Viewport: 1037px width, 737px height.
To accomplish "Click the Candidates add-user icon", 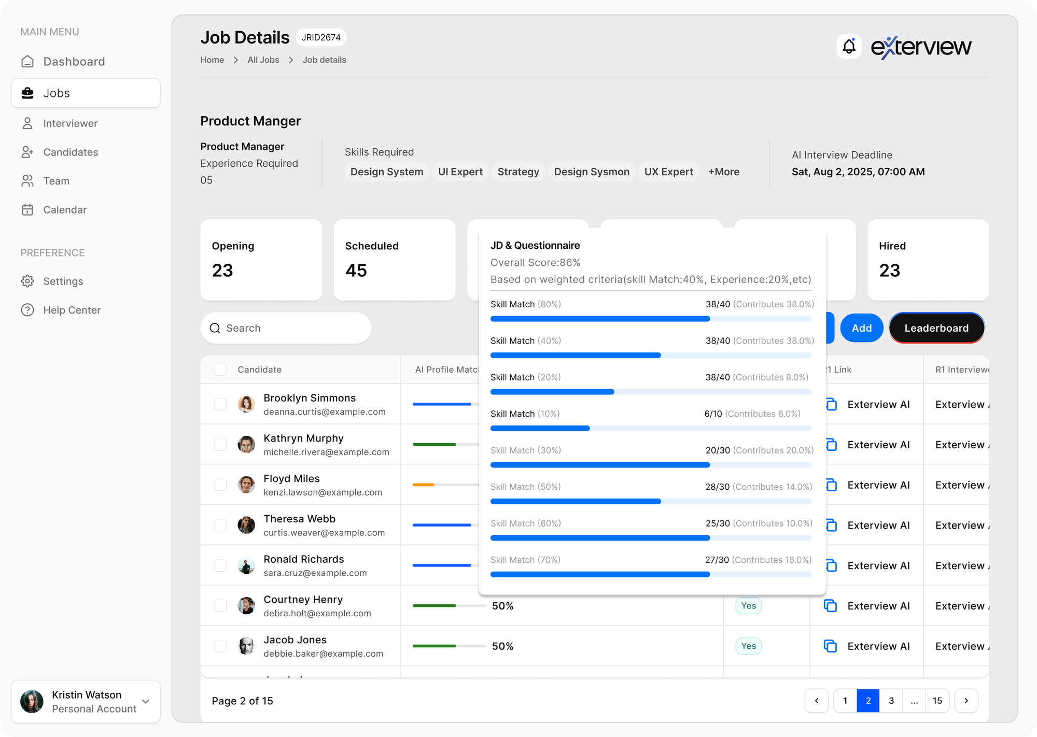I will click(x=27, y=152).
